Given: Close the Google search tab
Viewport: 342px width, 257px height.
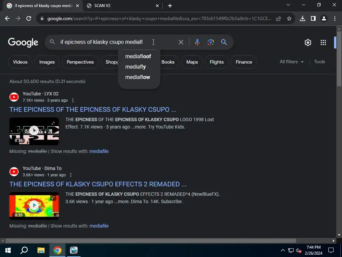Looking at the screenshot, I should pyautogui.click(x=77, y=6).
